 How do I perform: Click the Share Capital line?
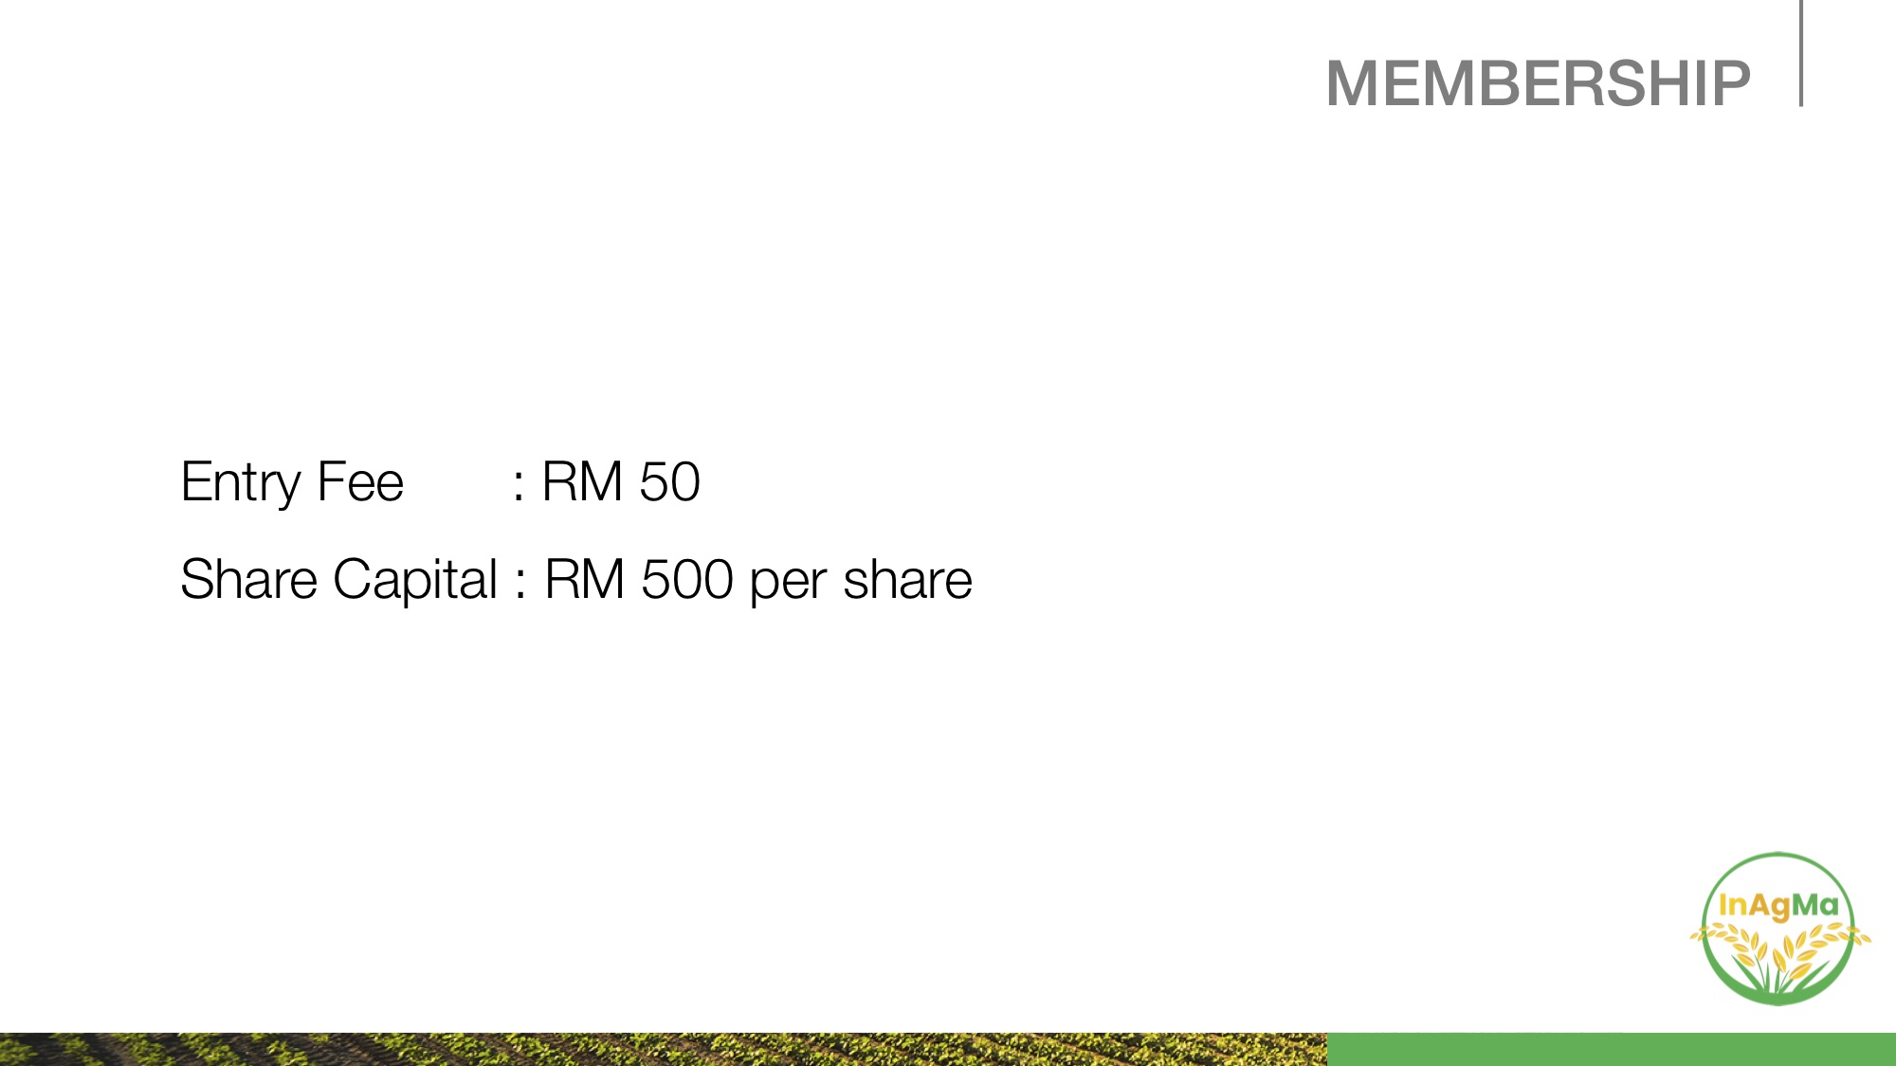point(575,580)
